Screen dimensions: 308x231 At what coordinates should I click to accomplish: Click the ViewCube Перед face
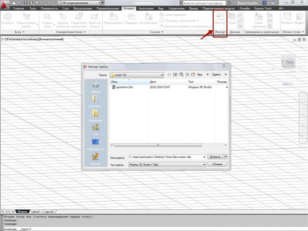coord(289,62)
